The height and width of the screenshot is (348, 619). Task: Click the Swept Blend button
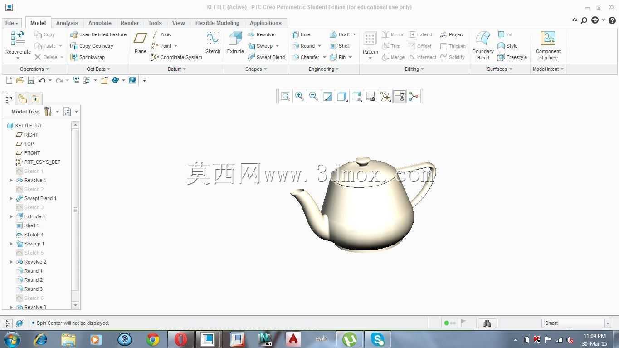pyautogui.click(x=266, y=57)
